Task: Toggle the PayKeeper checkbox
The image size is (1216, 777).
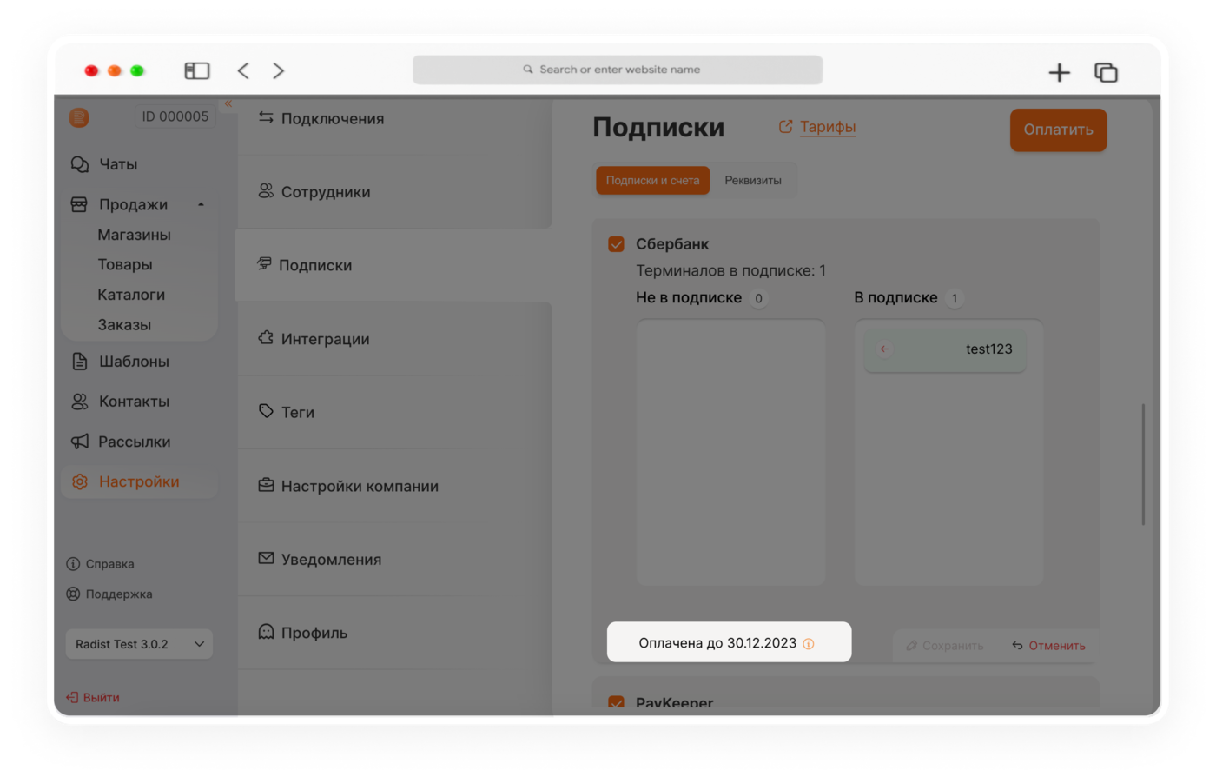Action: point(617,702)
